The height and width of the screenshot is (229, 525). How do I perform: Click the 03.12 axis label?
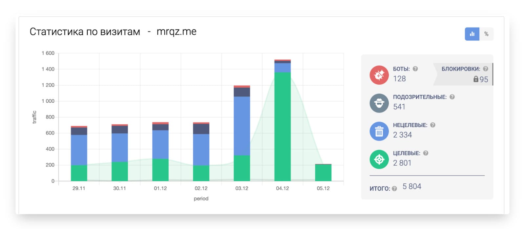point(241,188)
